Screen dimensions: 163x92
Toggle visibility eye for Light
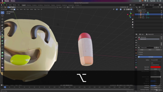pos(161,16)
